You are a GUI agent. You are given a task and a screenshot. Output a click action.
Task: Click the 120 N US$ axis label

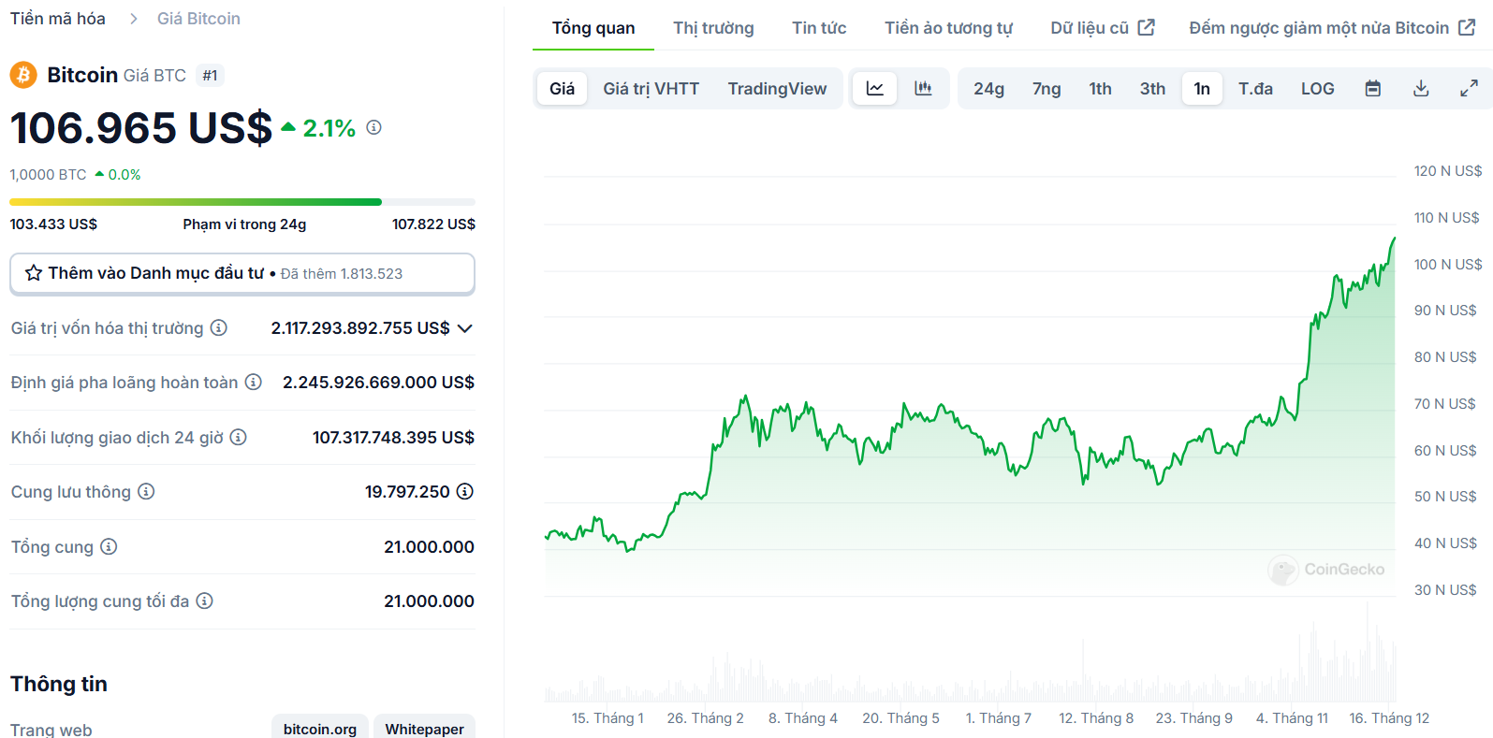click(1448, 171)
